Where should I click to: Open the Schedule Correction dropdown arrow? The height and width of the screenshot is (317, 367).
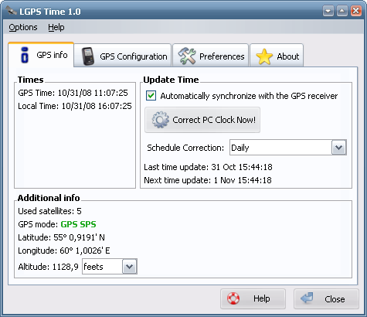(x=338, y=148)
